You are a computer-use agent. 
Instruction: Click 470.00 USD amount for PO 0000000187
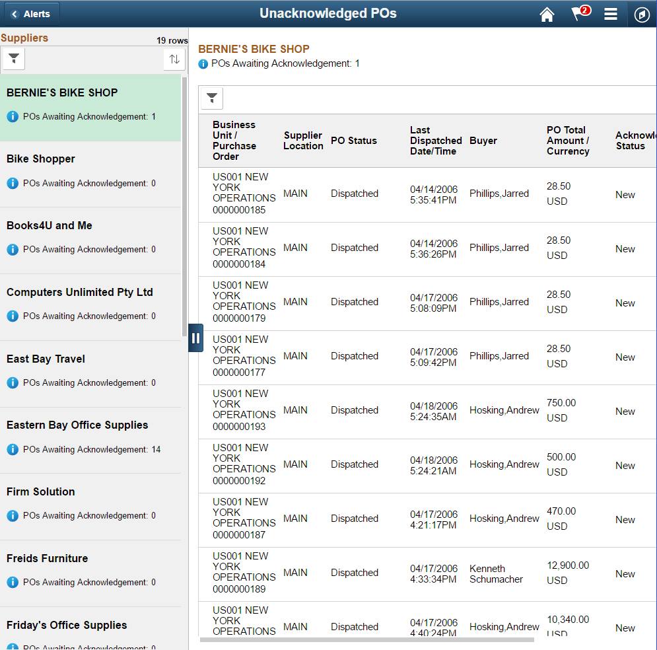pos(561,519)
